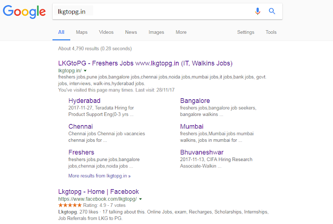Click 'Chennai jobs Chennai job vacancies' snippet
Image resolution: width=333 pixels, height=224 pixels.
pyautogui.click(x=107, y=134)
